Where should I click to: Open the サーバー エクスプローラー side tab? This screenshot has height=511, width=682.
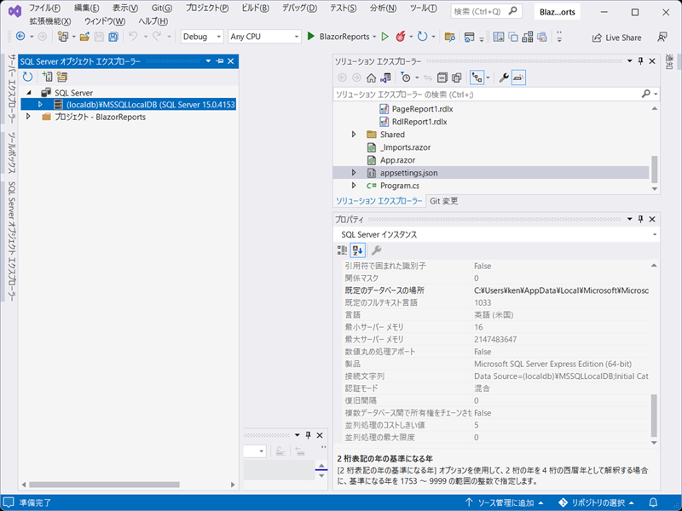click(12, 89)
